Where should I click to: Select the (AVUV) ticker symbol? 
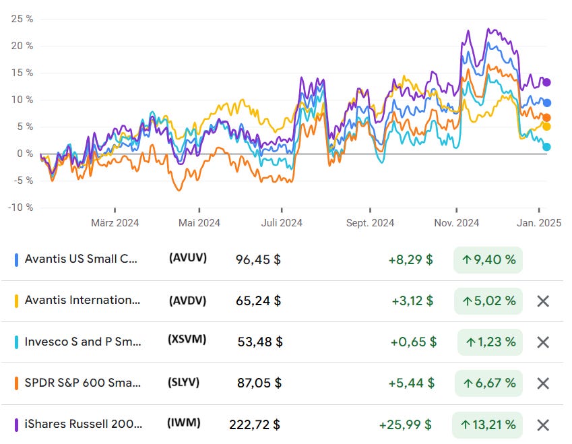coord(188,258)
